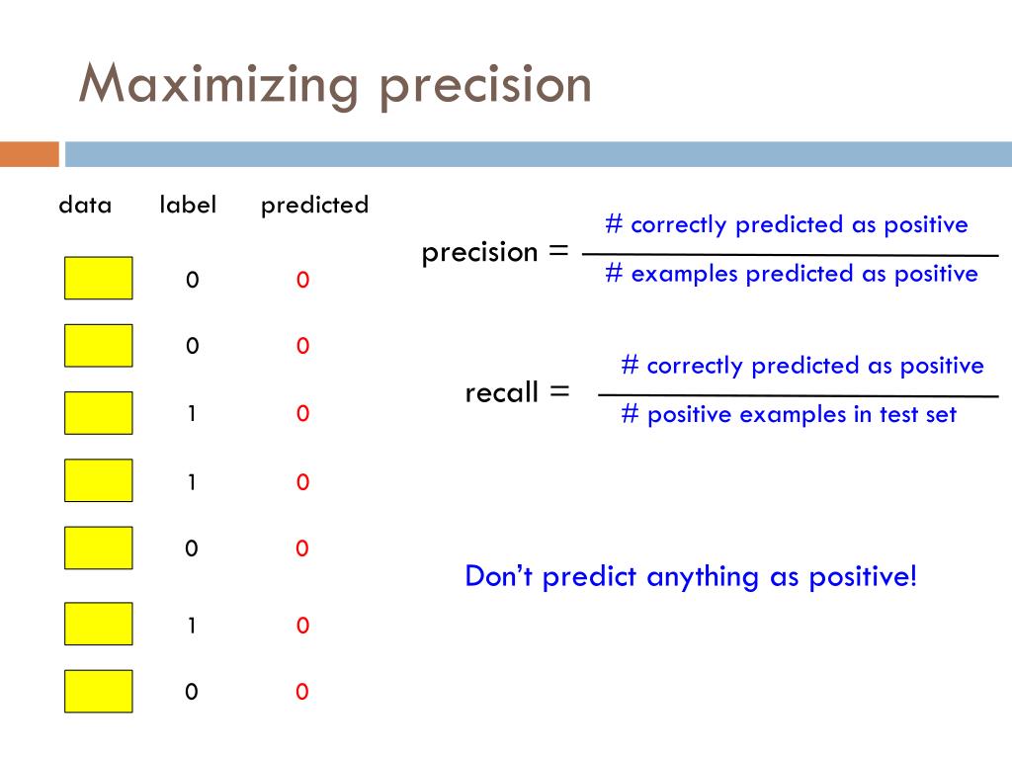Click the label value 1 in the third row
This screenshot has height=759, width=1012.
point(192,413)
